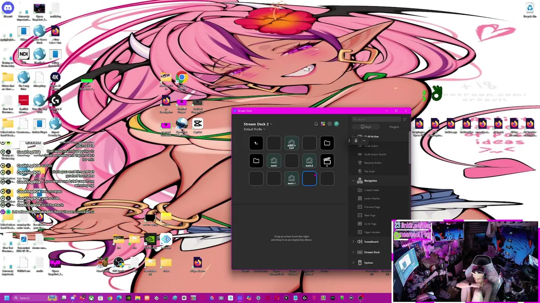Image resolution: width=540 pixels, height=303 pixels.
Task: Expand the Soundboard category
Action: coord(354,242)
